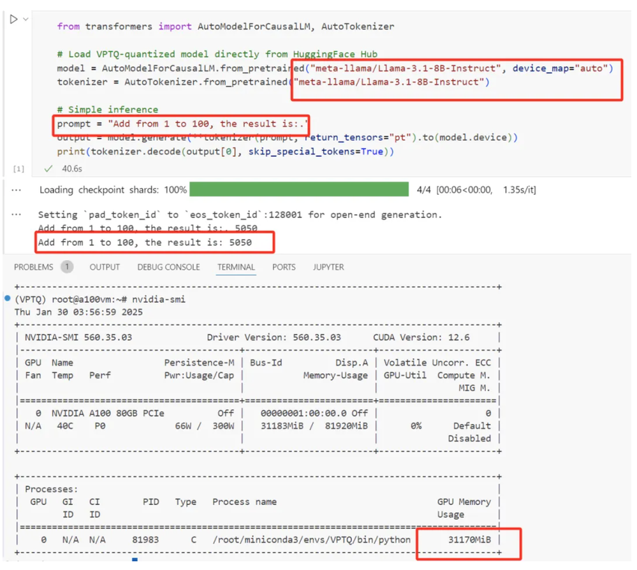Click the blue dot terminal command marker

7,298
